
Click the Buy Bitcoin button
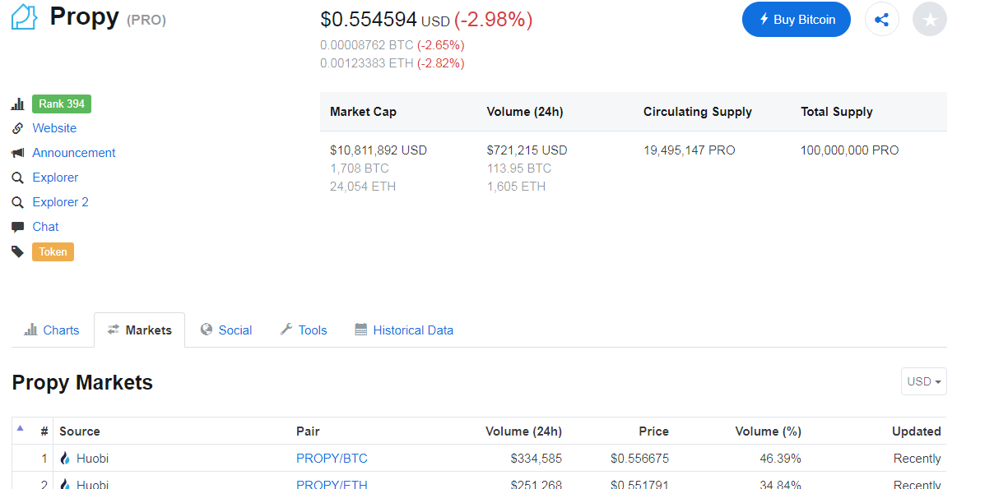coord(796,20)
